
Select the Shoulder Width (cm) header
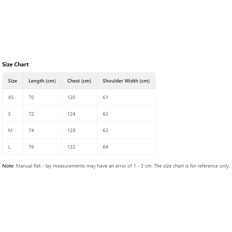point(126,81)
